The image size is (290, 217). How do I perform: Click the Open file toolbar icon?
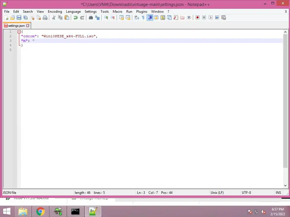[12, 18]
